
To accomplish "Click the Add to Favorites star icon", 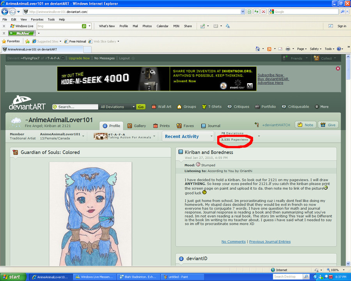I will tap(27, 41).
